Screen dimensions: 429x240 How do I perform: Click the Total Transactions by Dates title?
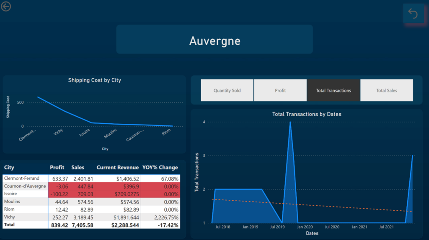[x=307, y=114]
